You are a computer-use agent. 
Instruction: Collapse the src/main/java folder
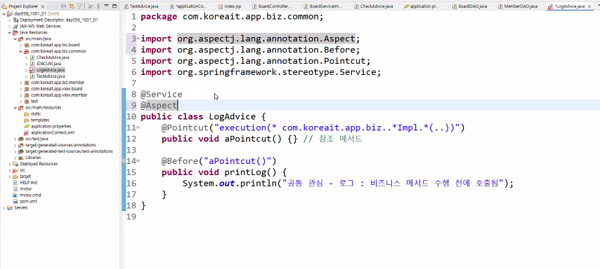tap(15, 39)
